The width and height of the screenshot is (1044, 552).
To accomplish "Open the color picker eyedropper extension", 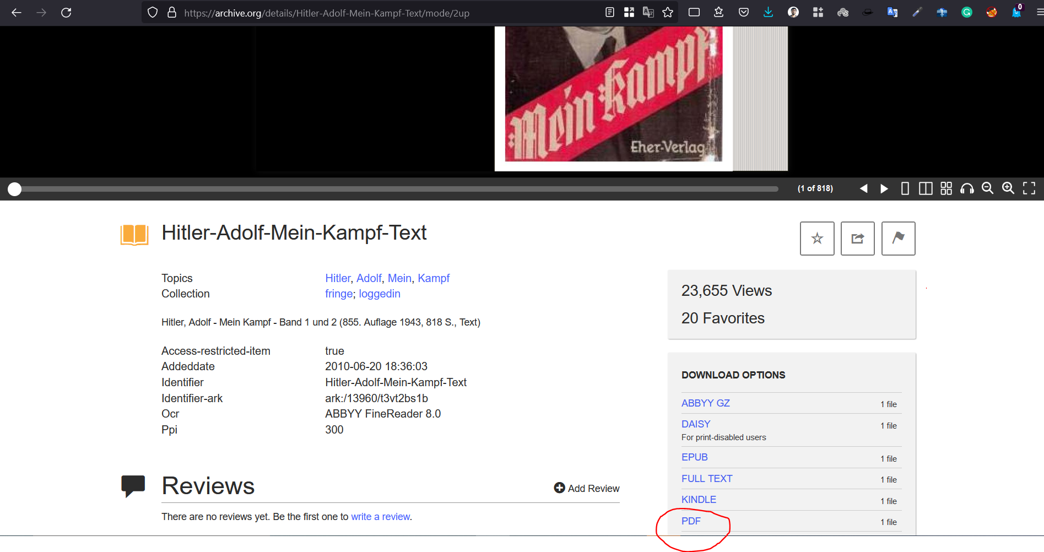I will [917, 13].
